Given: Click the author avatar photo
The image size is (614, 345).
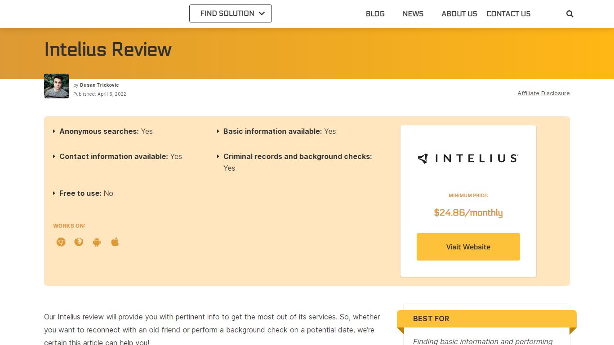Looking at the screenshot, I should coord(56,86).
